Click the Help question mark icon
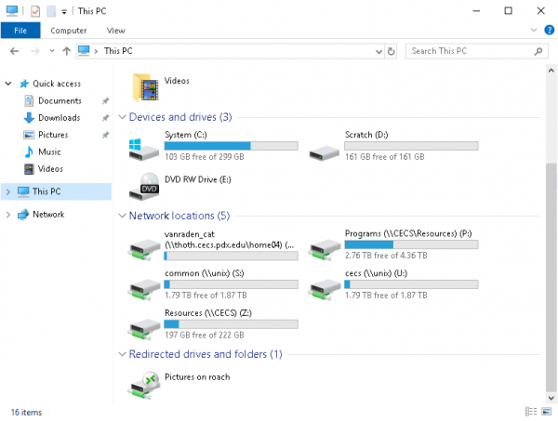The width and height of the screenshot is (558, 421). [548, 30]
